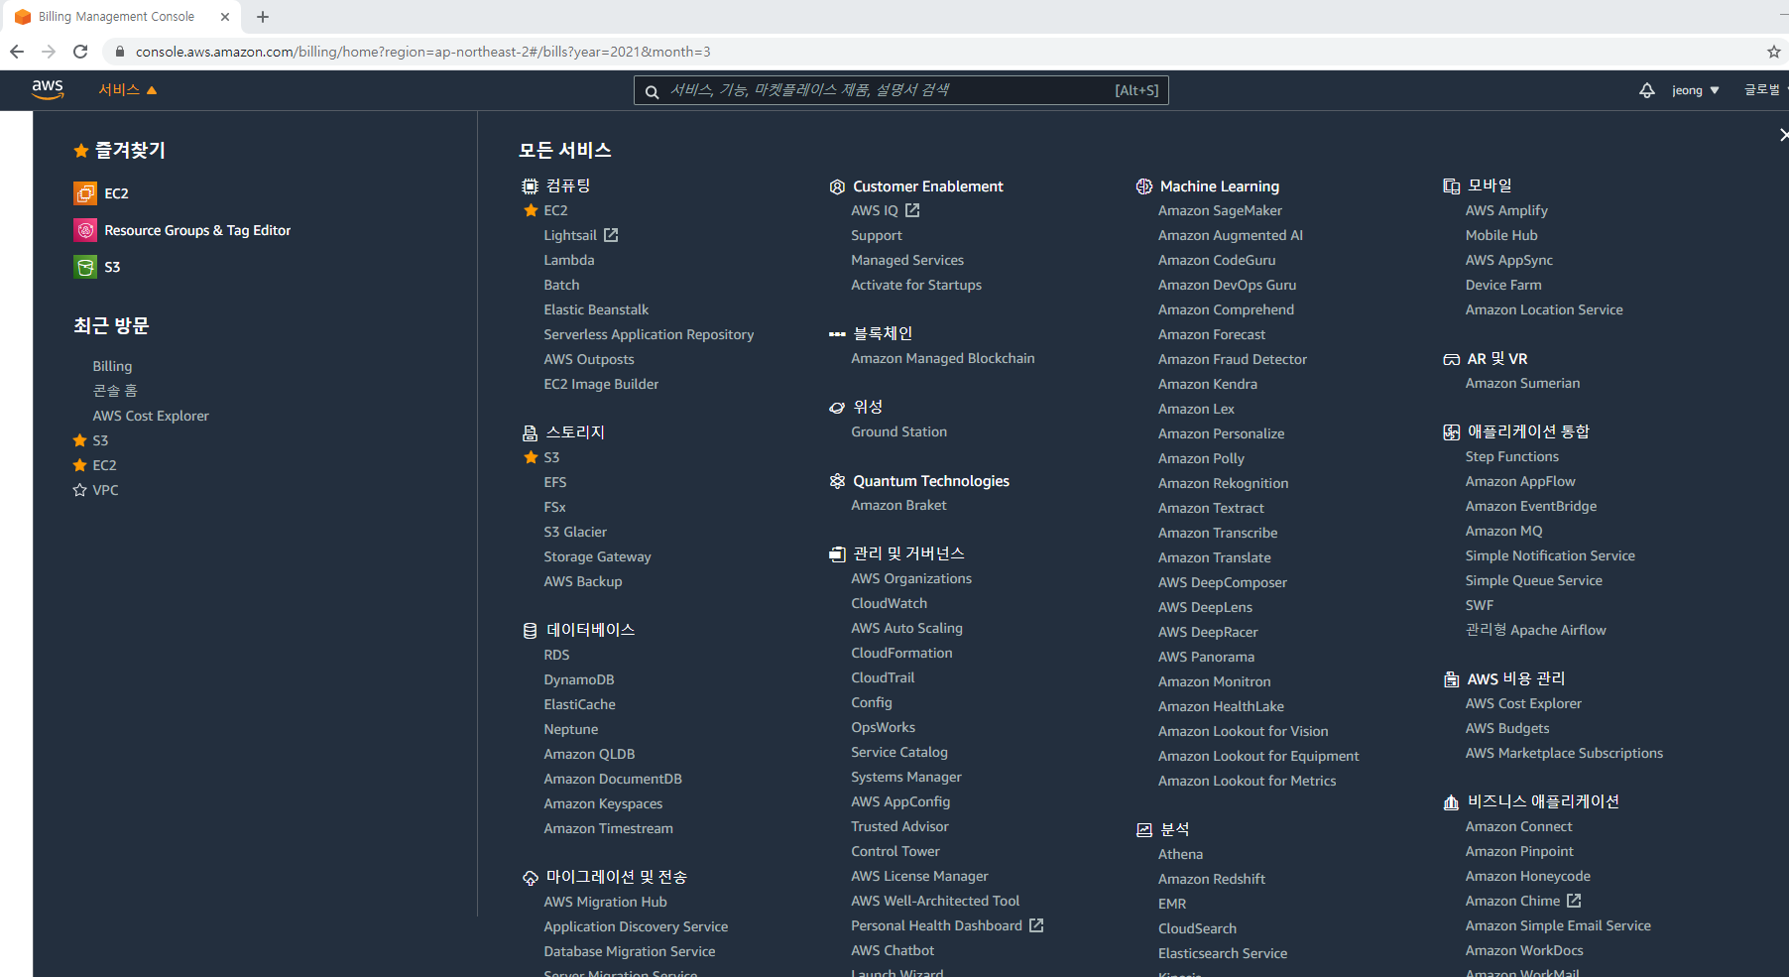Click the Machine Learning category icon
This screenshot has height=977, width=1789.
pyautogui.click(x=1144, y=186)
